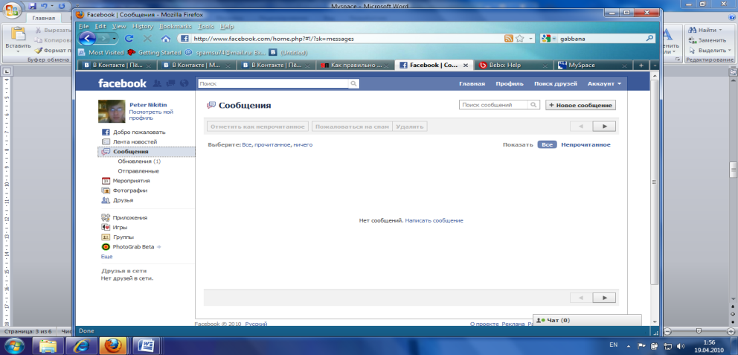This screenshot has width=738, height=355.
Task: Click the magnifier in Firefox search box
Action: (649, 39)
